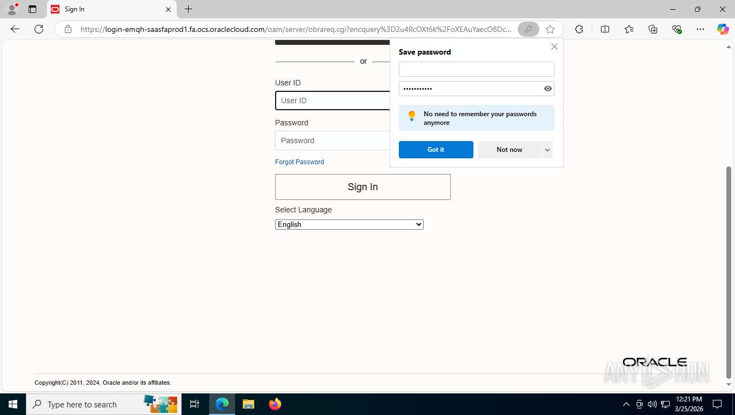The image size is (735, 415).
Task: Close the Sign In tab
Action: tap(168, 9)
